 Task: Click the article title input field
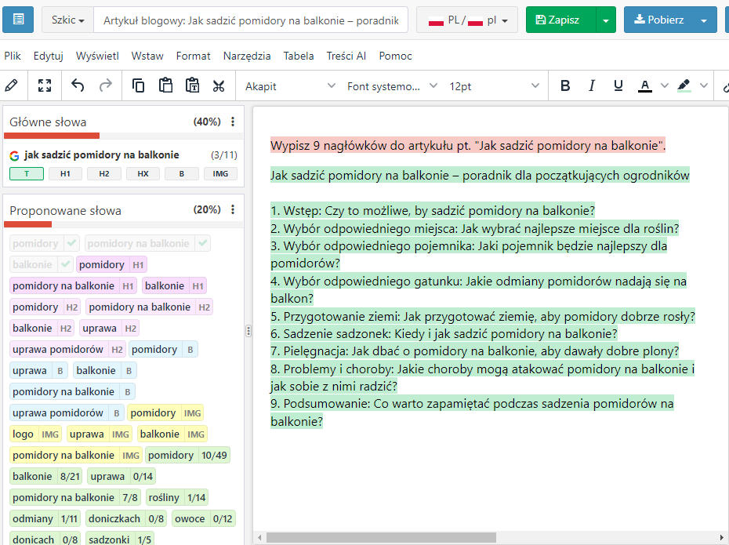tap(251, 20)
